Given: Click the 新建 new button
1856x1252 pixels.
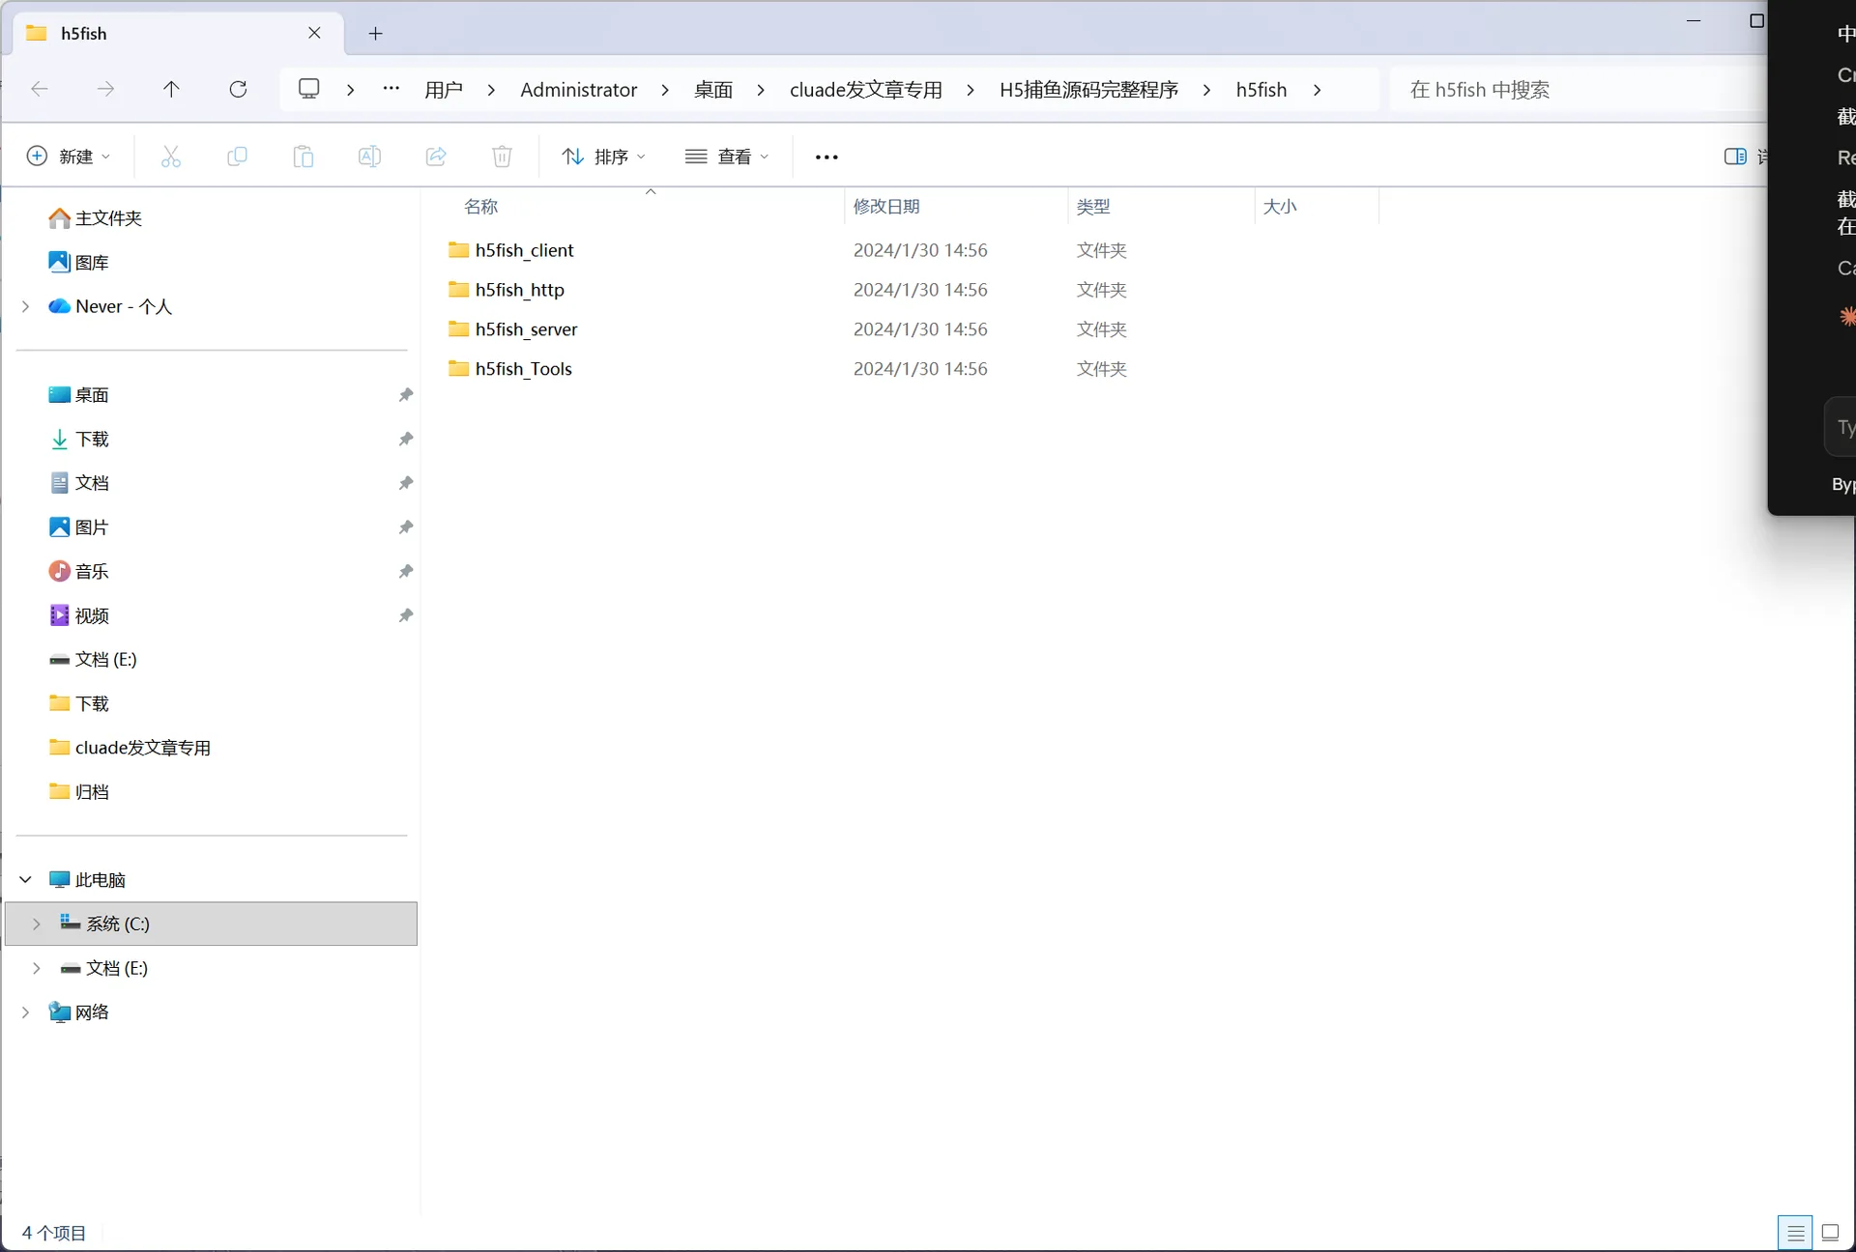Looking at the screenshot, I should click(68, 156).
